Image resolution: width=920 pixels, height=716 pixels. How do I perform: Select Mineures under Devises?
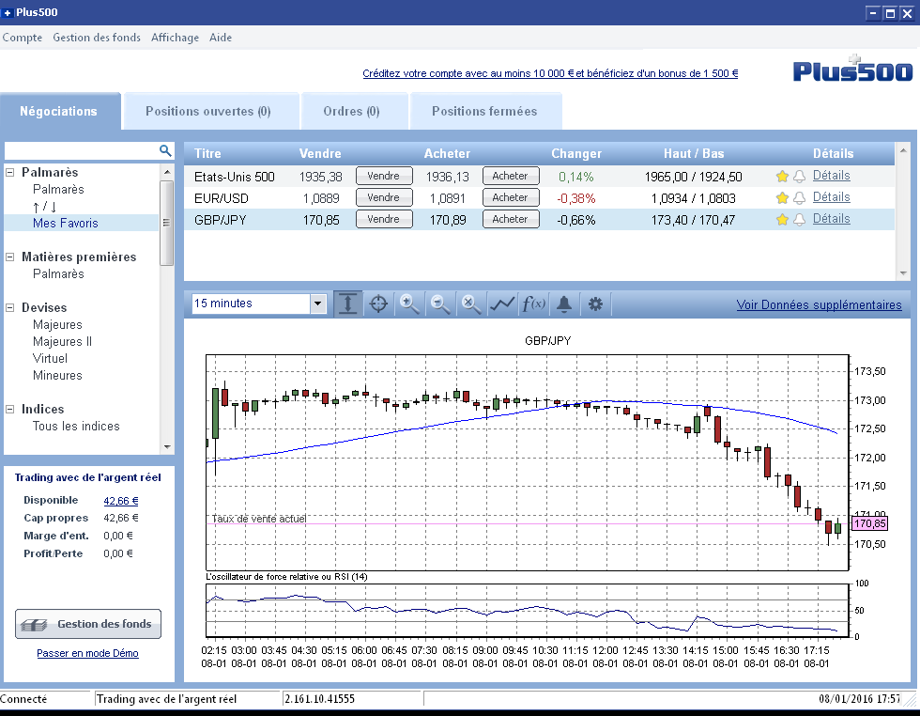point(57,376)
